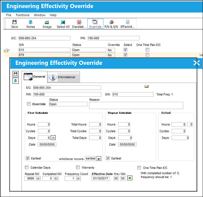
Task: Click the green button beside Hrs/Min
Action: (x=130, y=178)
